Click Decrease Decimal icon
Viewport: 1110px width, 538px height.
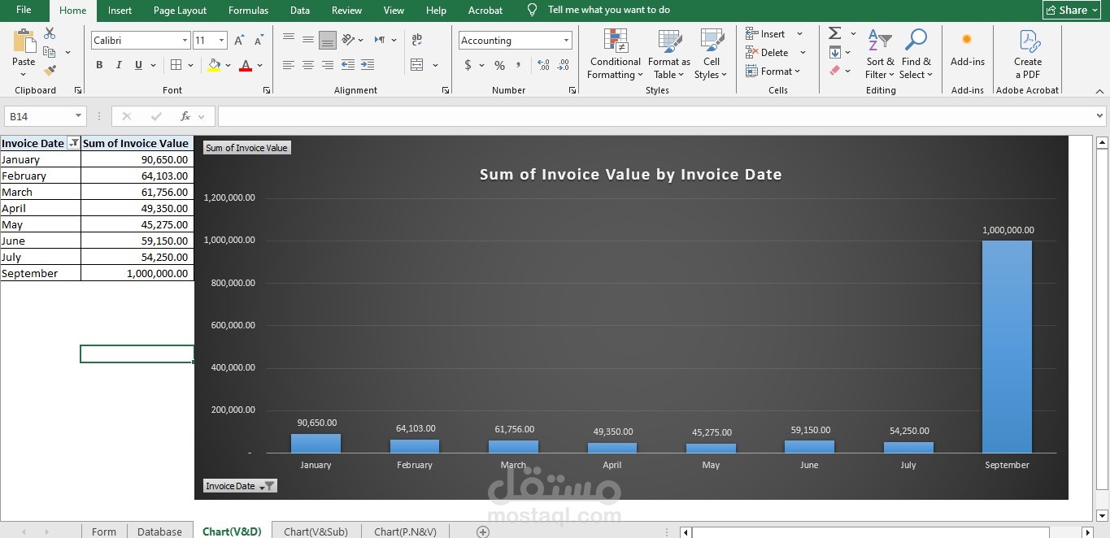(563, 65)
